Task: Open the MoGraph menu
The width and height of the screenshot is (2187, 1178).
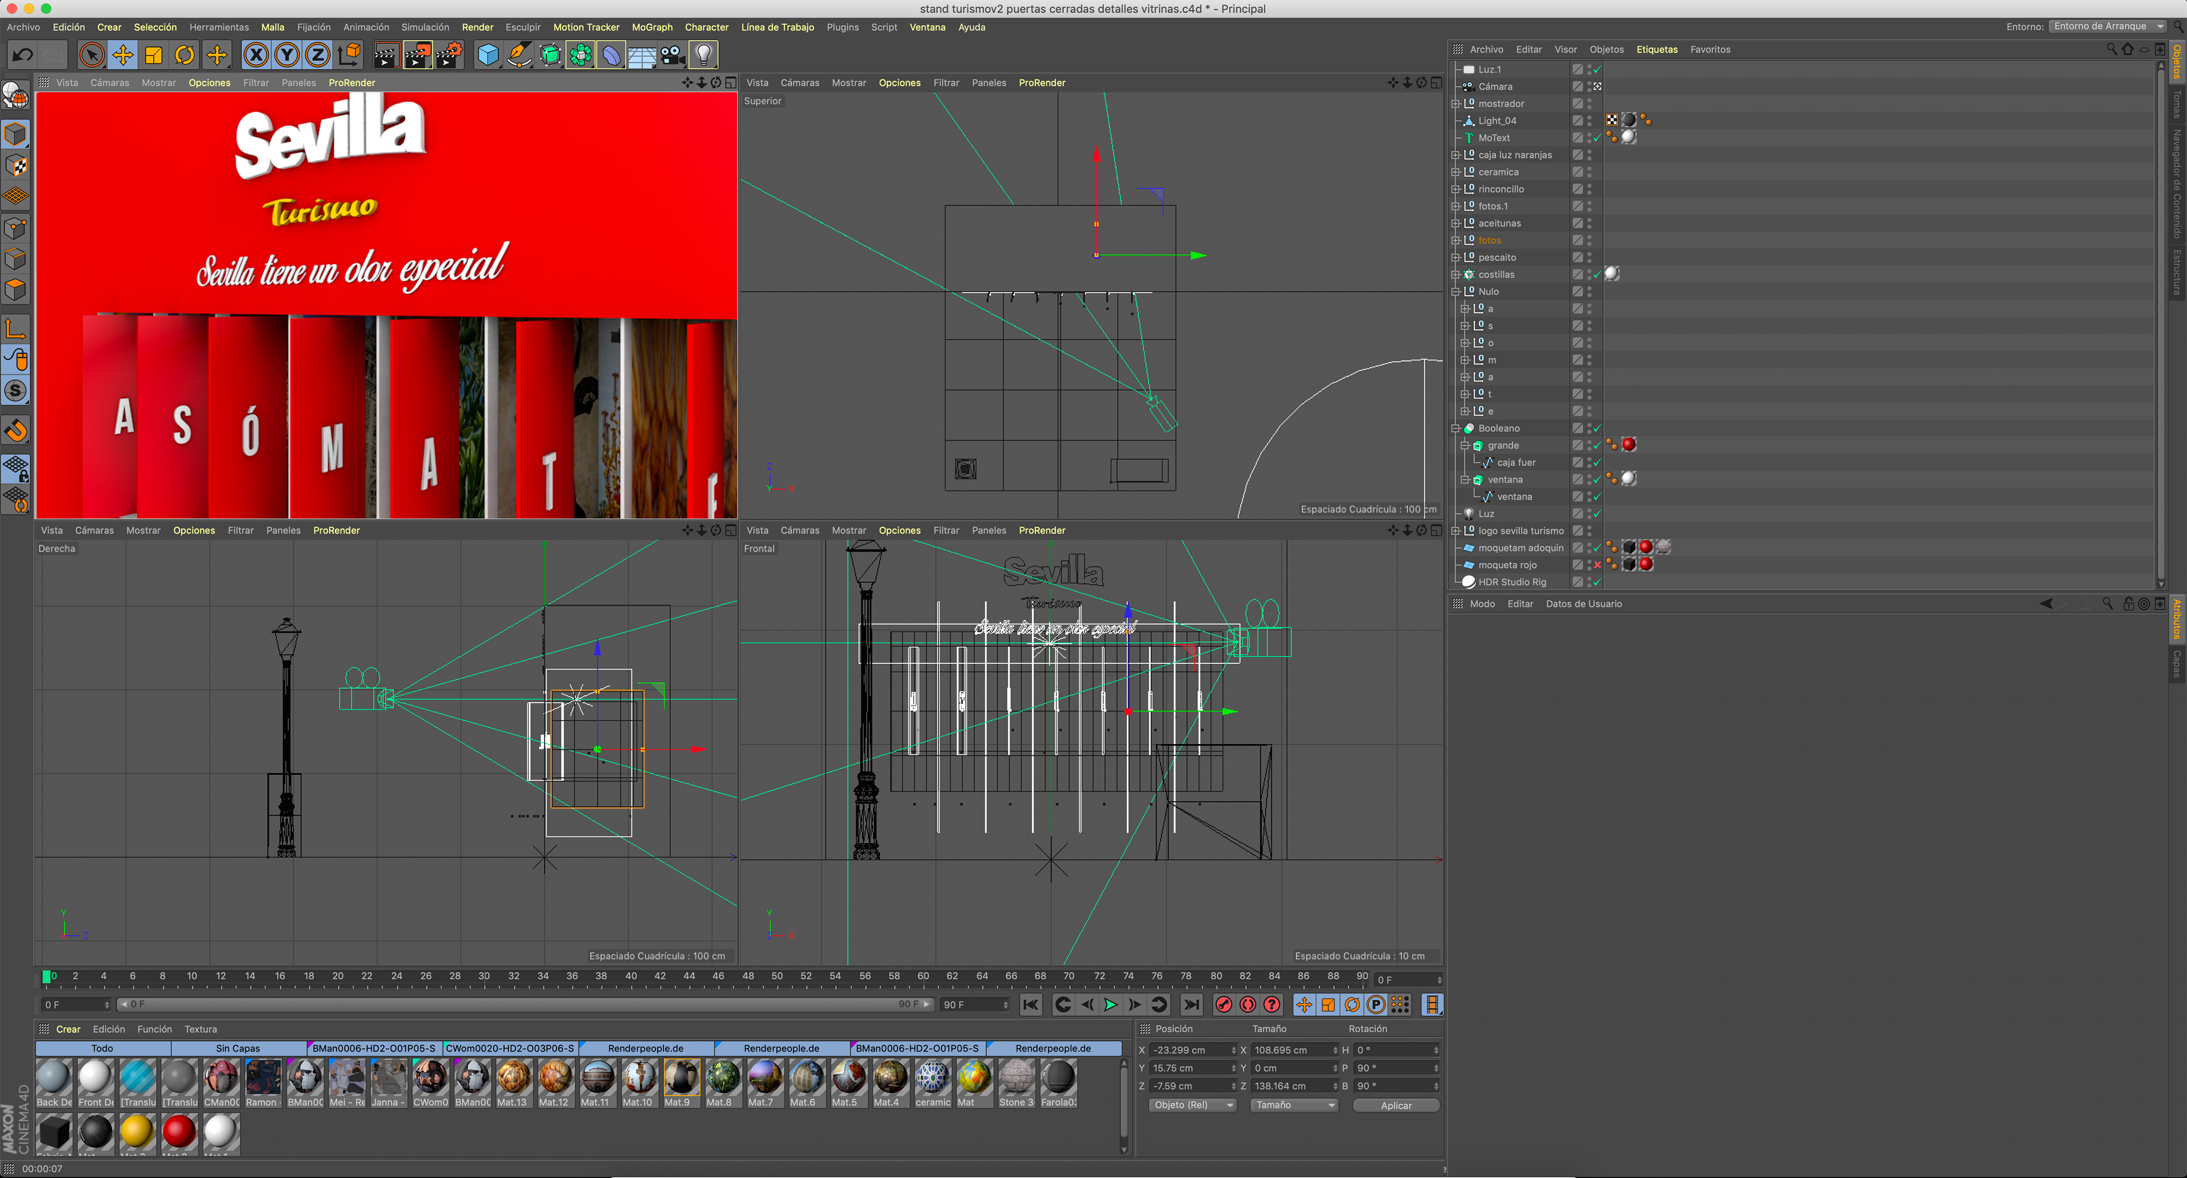Action: point(651,27)
